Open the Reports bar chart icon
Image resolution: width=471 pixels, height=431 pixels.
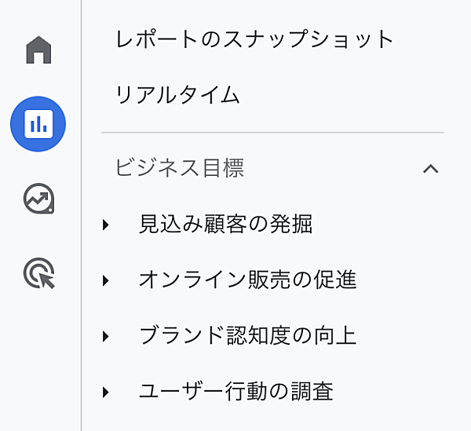coord(38,123)
